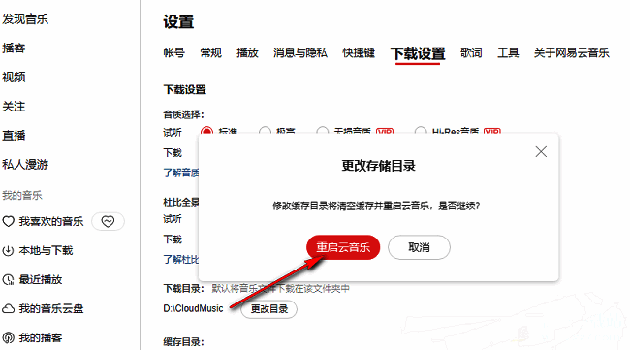
Task: Close the 更改存储目录 dialog
Action: (x=541, y=151)
